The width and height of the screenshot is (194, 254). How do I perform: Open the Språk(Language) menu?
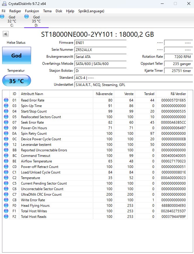pyautogui.click(x=91, y=11)
